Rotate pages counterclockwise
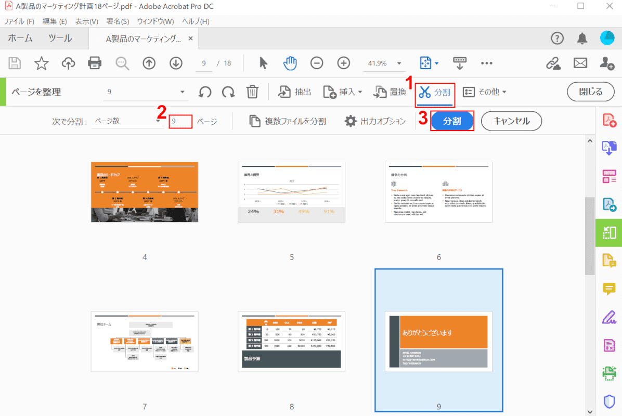This screenshot has width=622, height=416. coord(205,92)
